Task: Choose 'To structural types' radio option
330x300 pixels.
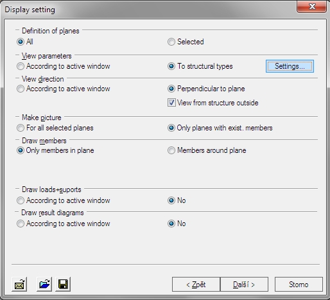Action: (x=200, y=66)
